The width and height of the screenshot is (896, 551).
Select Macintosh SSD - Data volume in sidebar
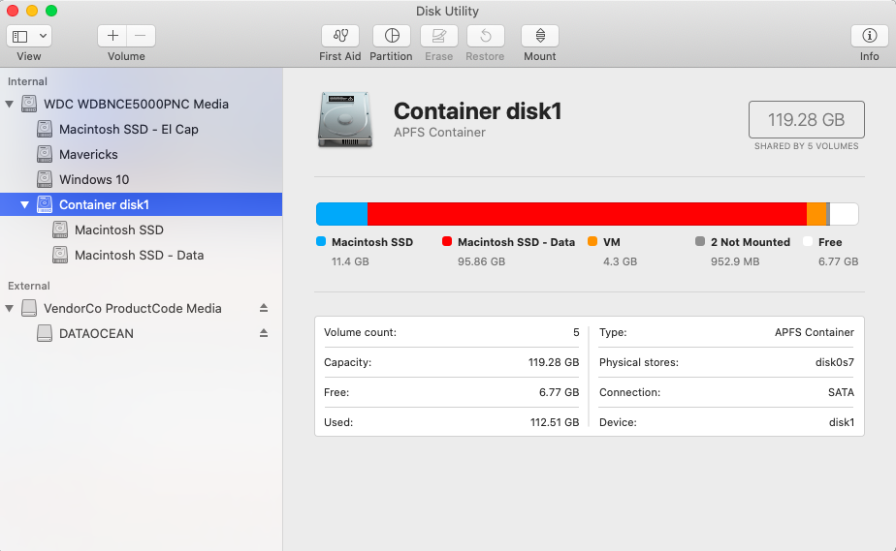140,255
